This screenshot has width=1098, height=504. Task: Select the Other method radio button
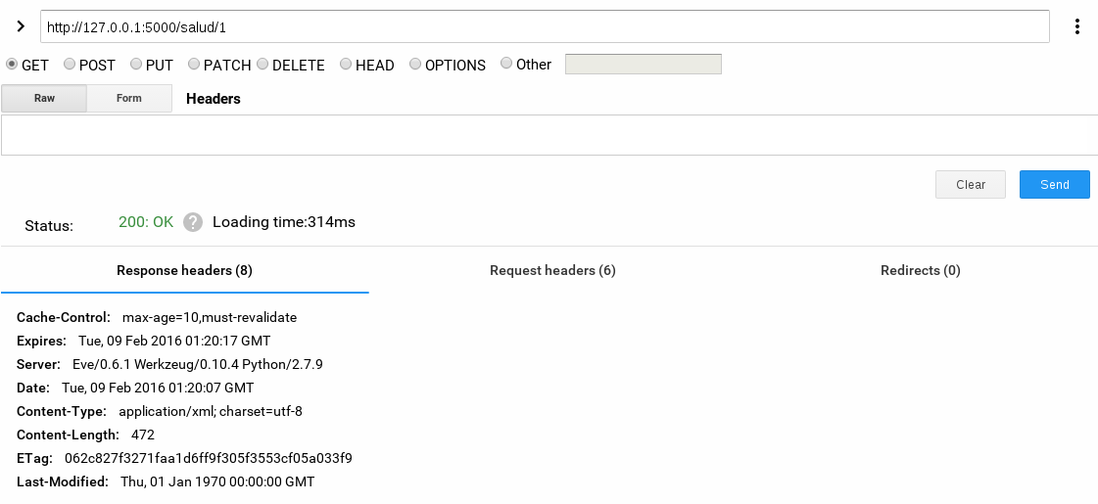[x=506, y=65]
